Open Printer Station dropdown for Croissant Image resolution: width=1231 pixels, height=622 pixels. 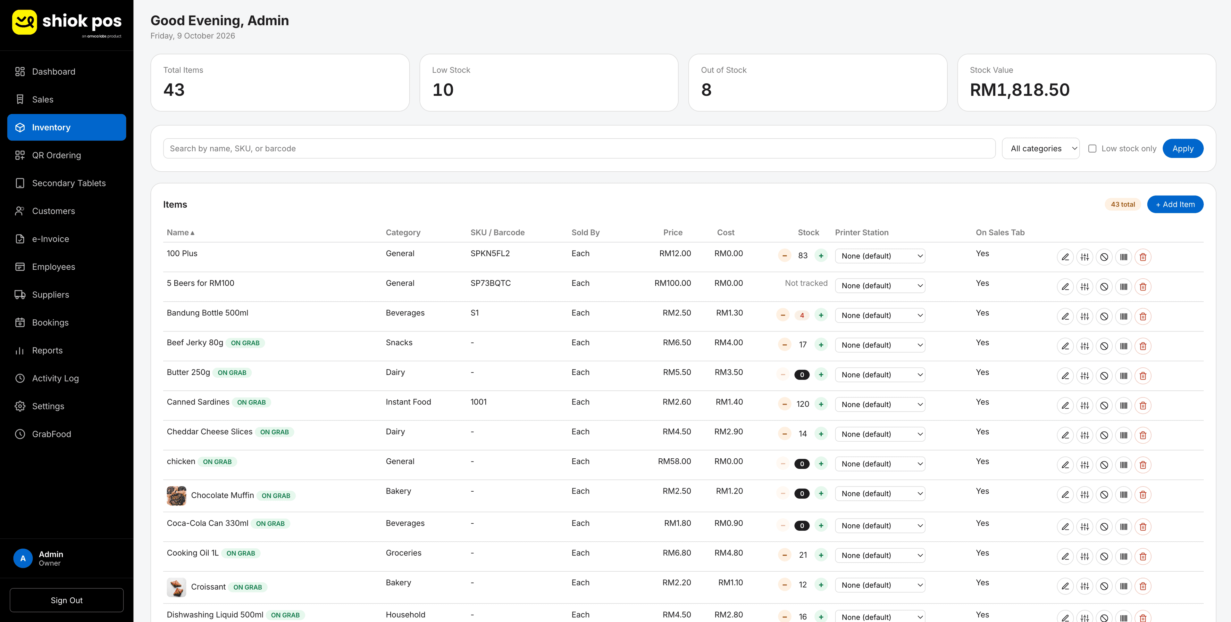(880, 585)
